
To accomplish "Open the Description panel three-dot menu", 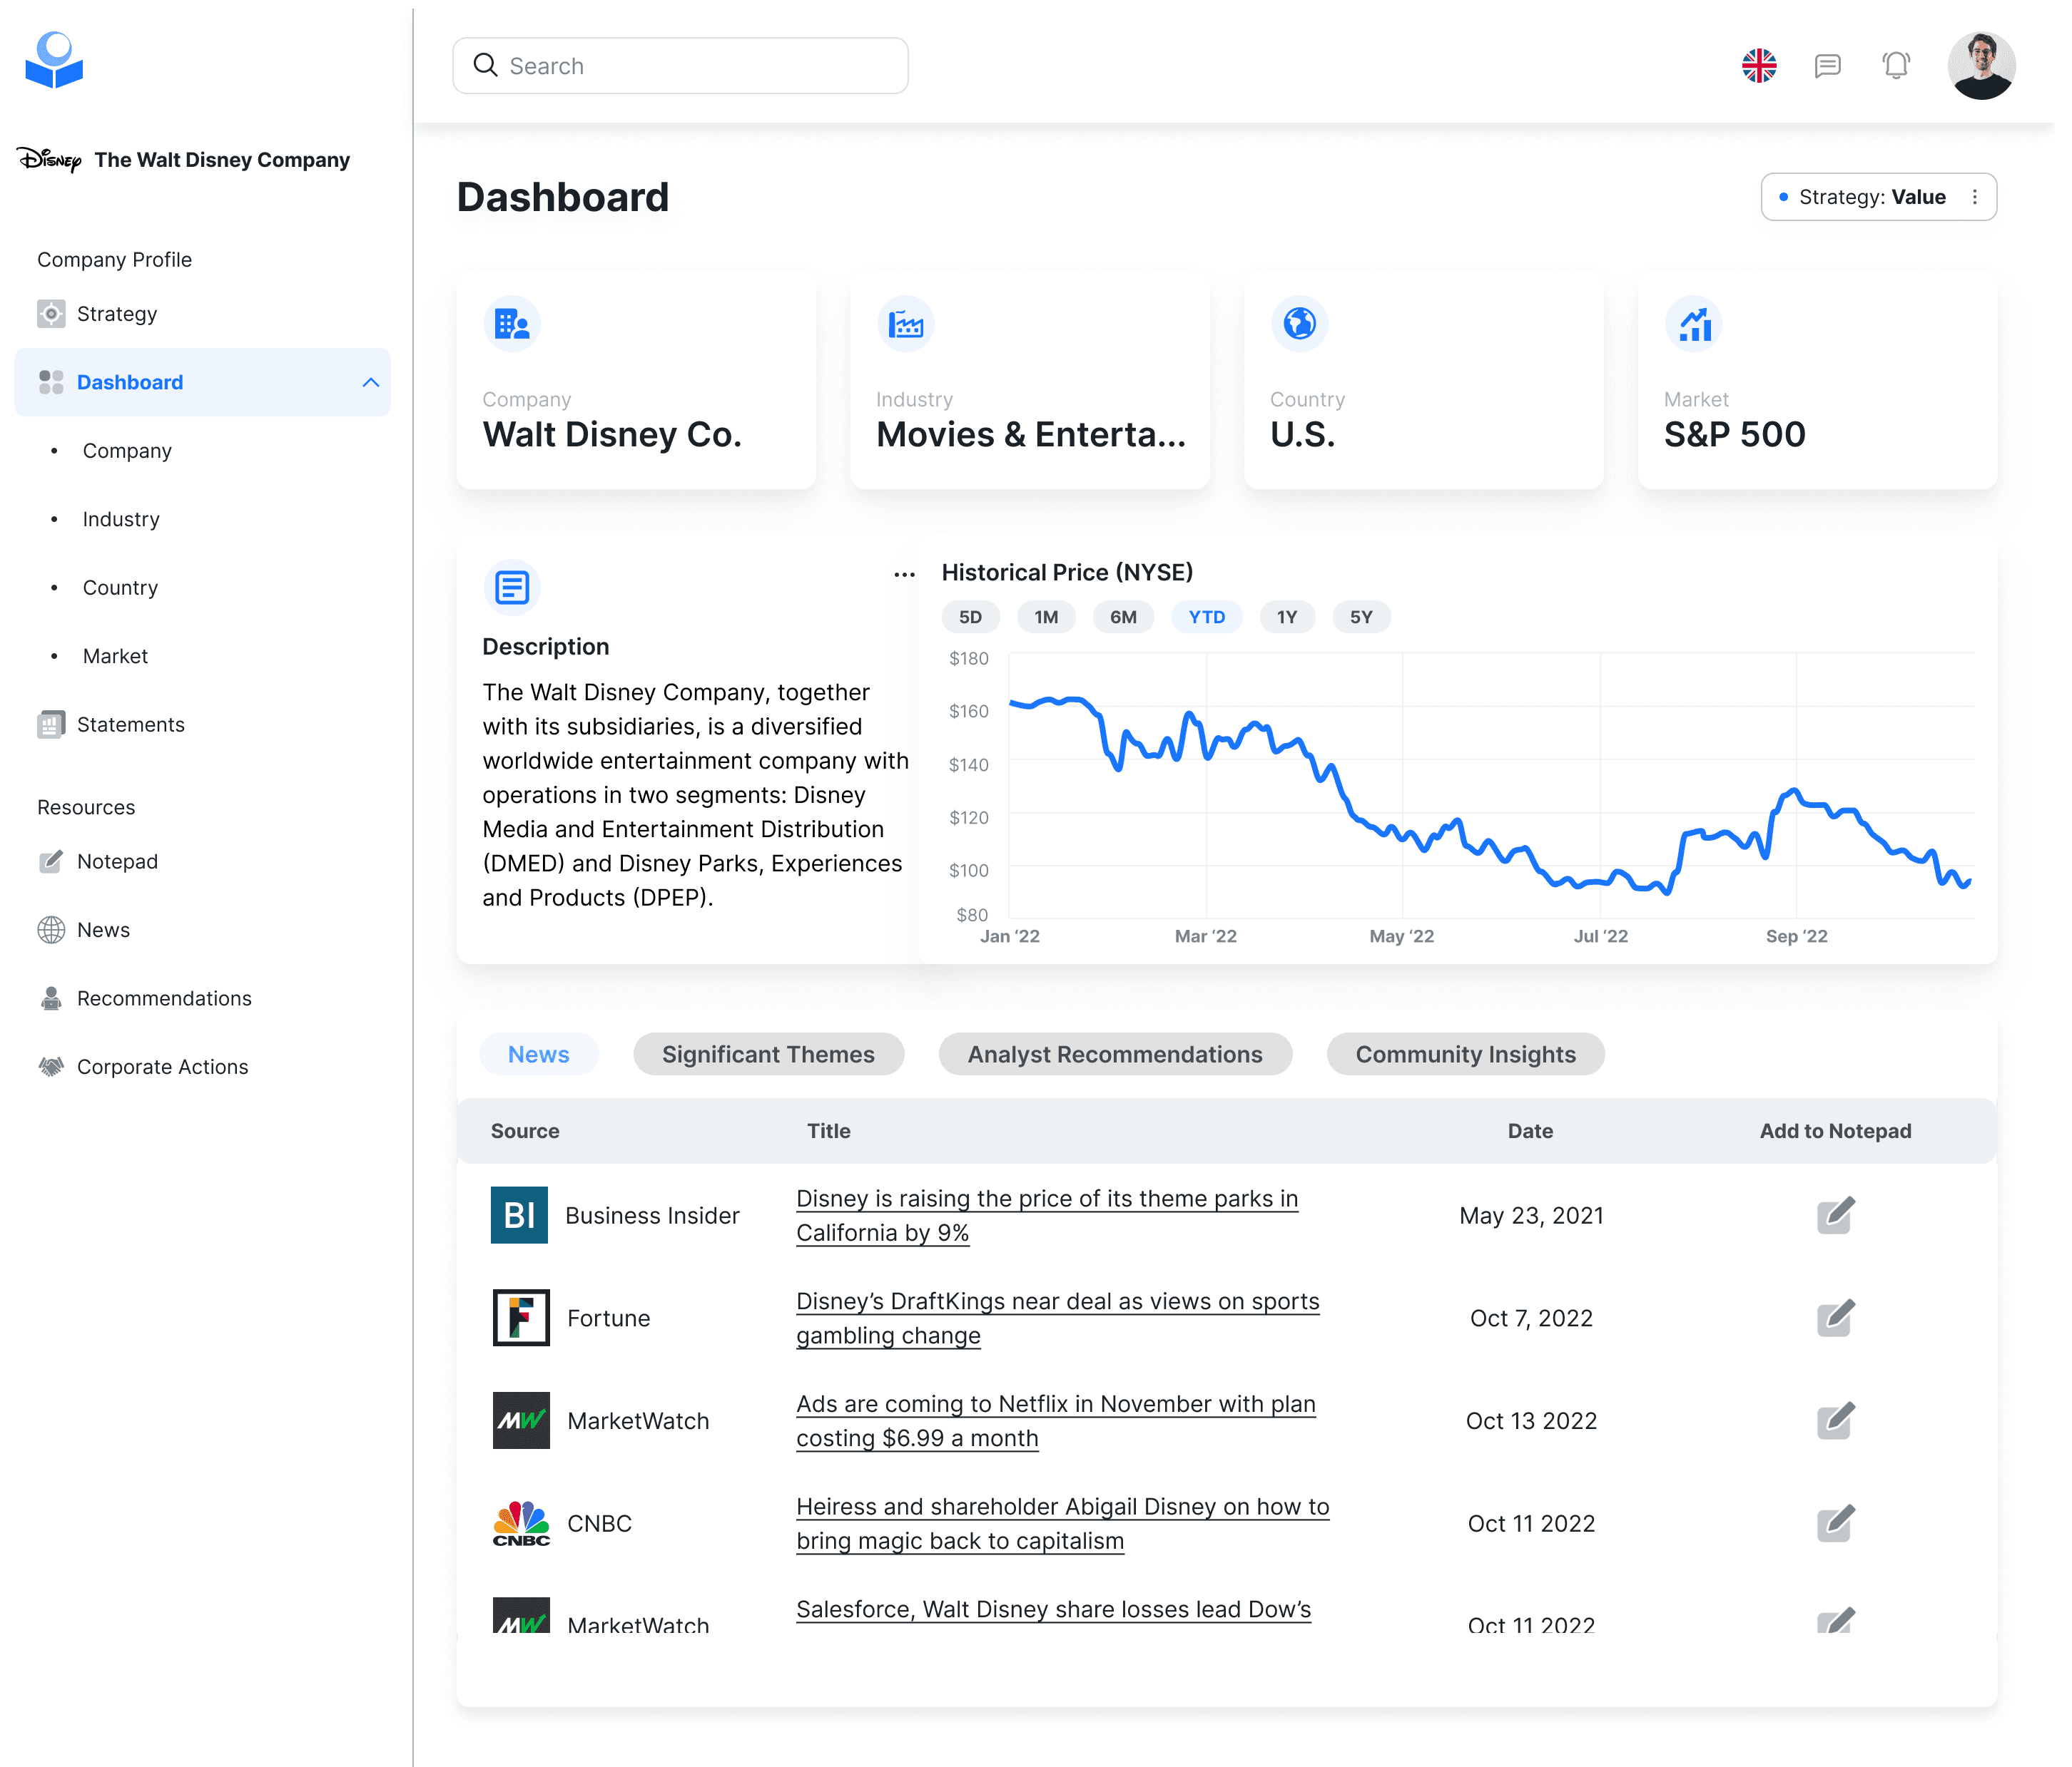I will [904, 575].
